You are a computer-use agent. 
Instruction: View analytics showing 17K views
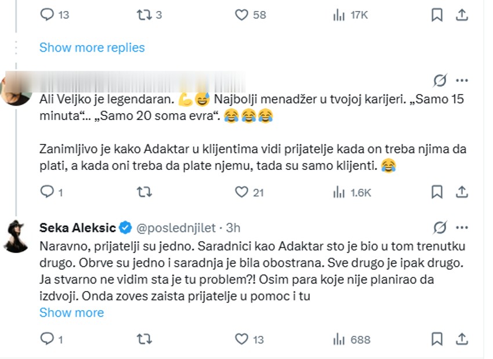click(338, 16)
